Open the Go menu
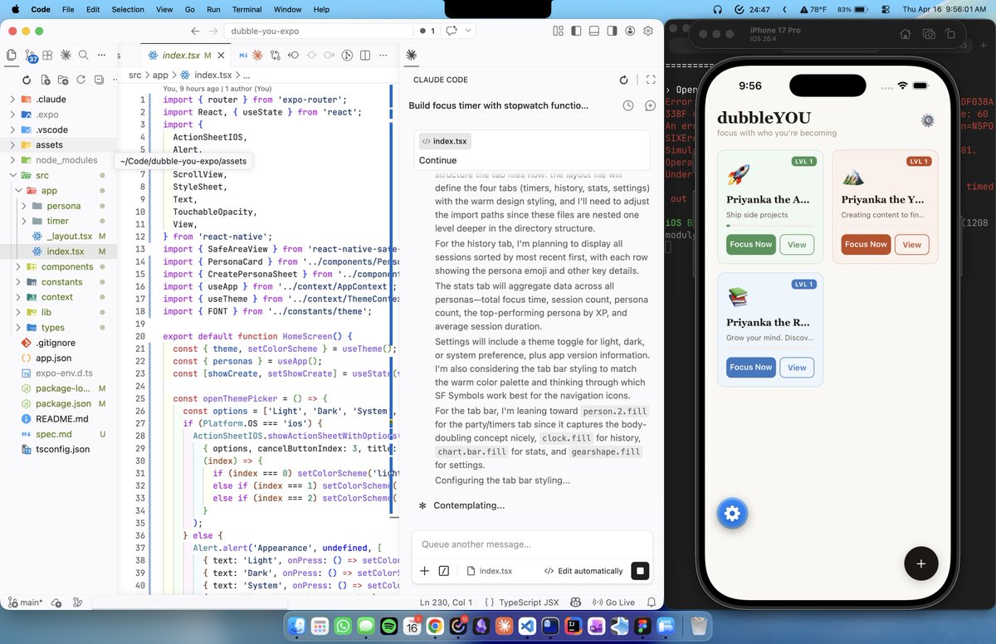 tap(190, 9)
